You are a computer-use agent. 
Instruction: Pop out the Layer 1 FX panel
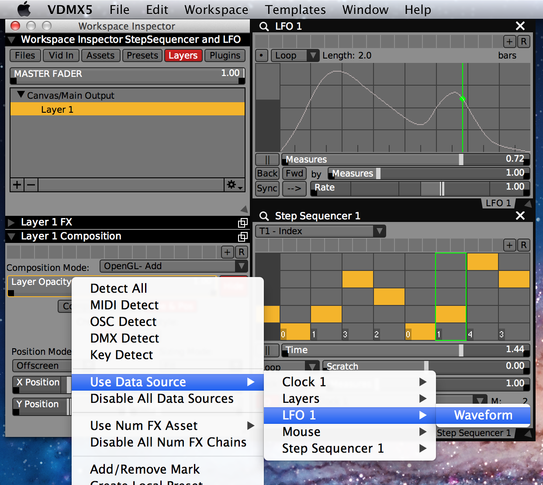pos(243,223)
